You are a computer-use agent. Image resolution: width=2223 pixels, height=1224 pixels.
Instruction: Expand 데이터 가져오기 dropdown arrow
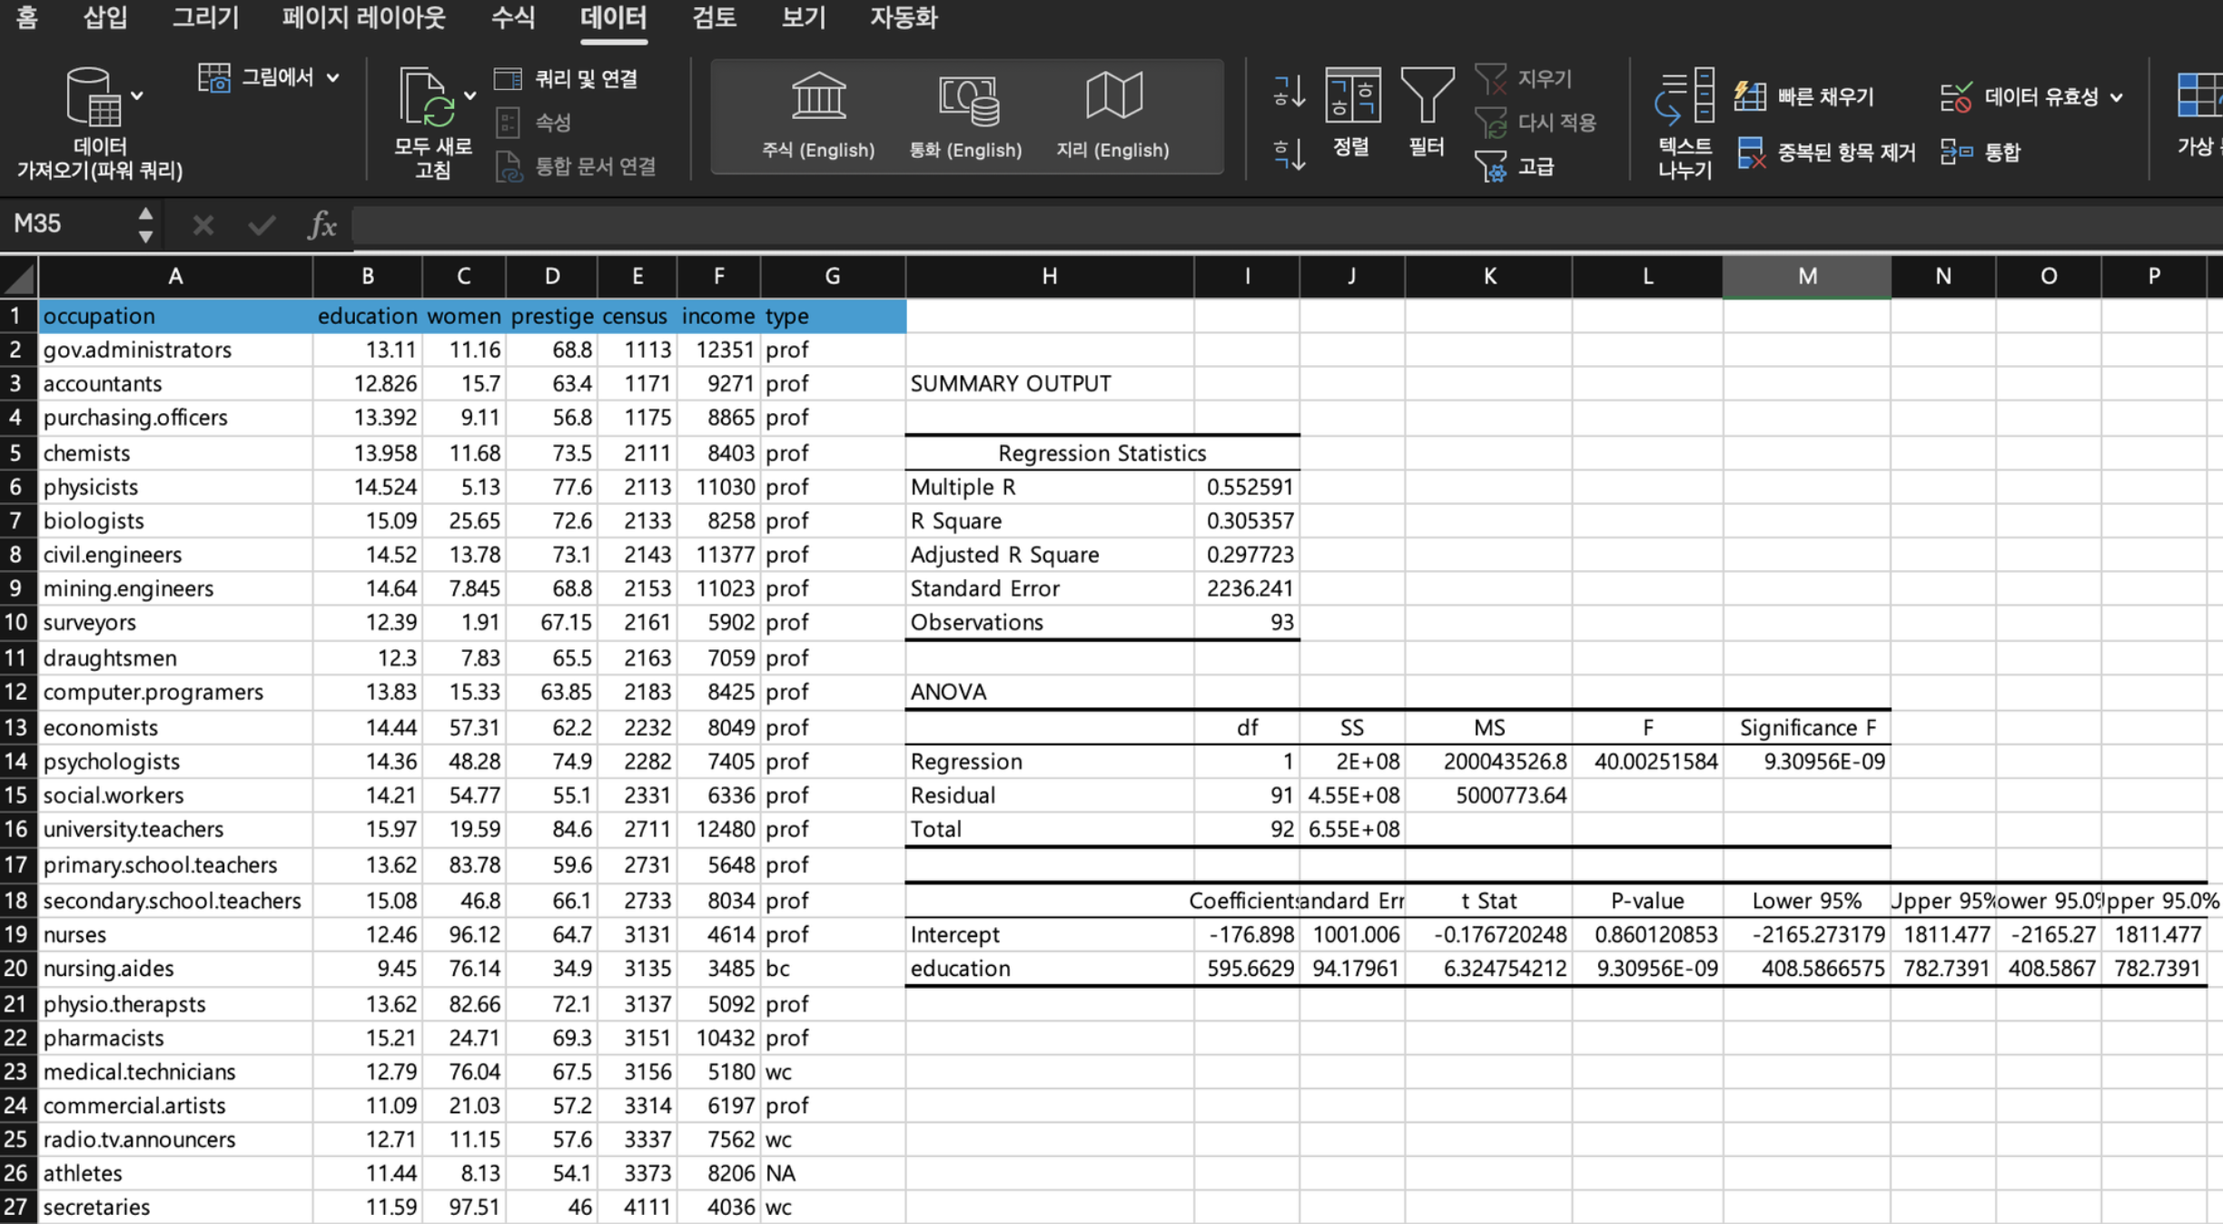[x=137, y=95]
